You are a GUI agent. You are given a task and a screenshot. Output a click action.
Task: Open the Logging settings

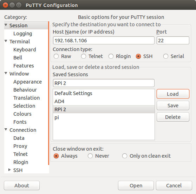click(x=22, y=34)
